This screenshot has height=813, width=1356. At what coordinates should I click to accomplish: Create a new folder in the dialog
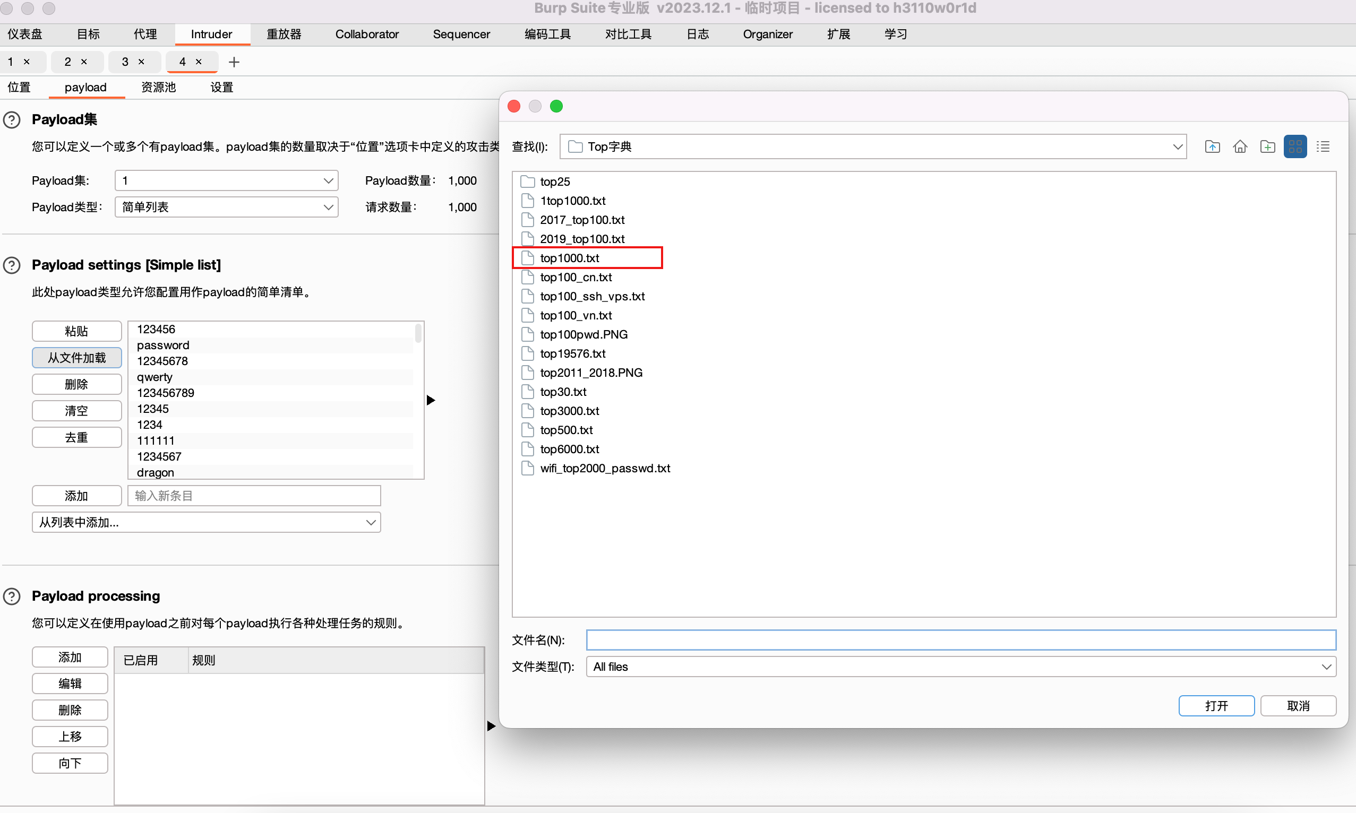(1268, 146)
